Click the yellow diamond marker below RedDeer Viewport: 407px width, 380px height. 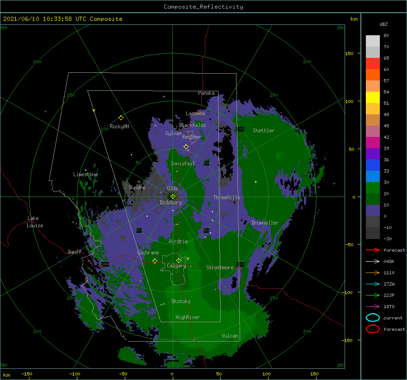(186, 147)
